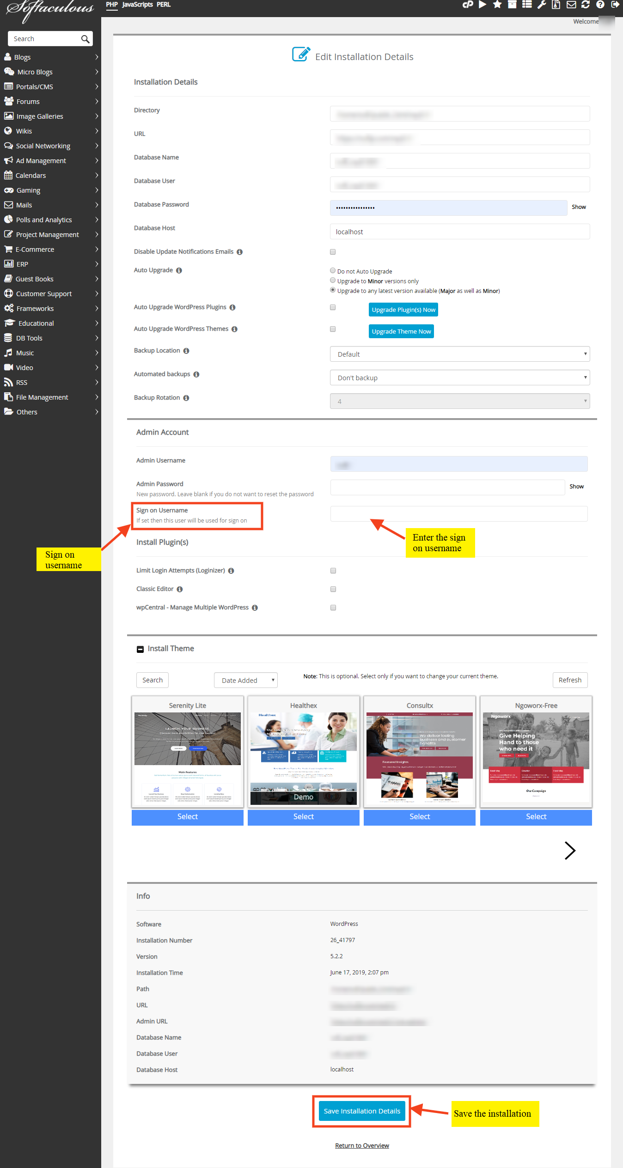This screenshot has width=623, height=1168.
Task: Open the Backup Location dropdown
Action: (460, 354)
